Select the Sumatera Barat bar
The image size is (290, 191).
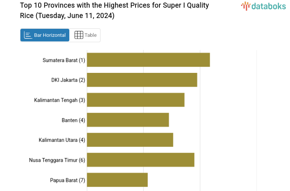(148, 60)
